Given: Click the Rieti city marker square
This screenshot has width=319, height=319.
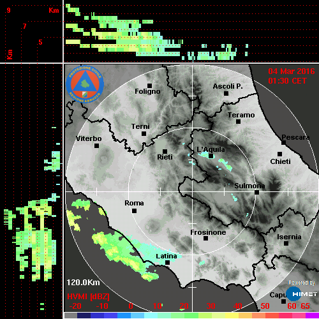Looking at the screenshot, I should click(x=165, y=151).
